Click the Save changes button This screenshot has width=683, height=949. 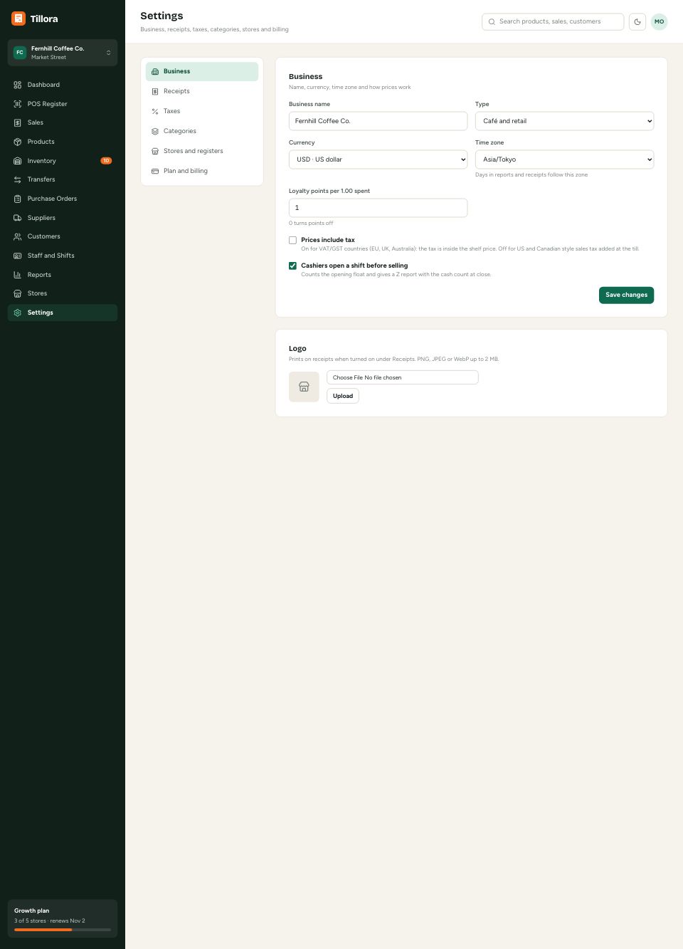point(626,295)
